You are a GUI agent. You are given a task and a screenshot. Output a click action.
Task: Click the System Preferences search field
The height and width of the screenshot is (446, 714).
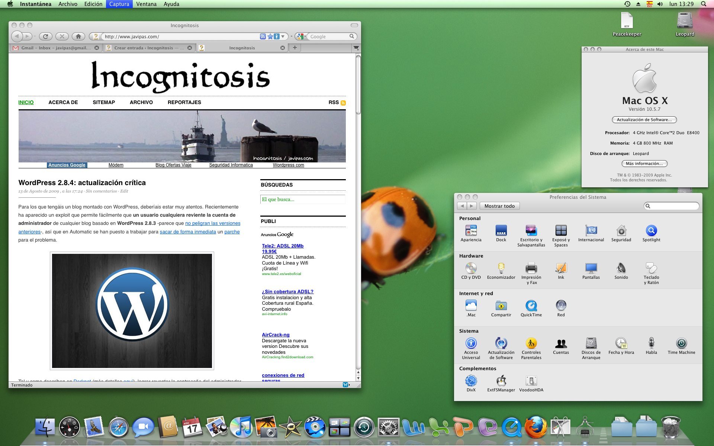pos(674,206)
